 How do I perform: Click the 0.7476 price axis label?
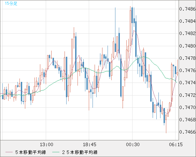point(187,70)
